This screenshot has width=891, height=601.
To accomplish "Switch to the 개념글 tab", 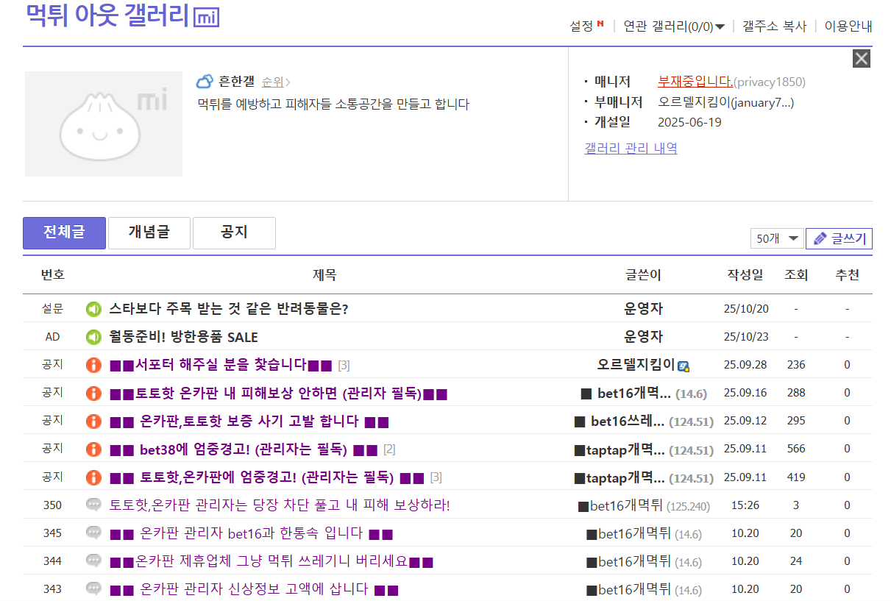I will [x=149, y=232].
